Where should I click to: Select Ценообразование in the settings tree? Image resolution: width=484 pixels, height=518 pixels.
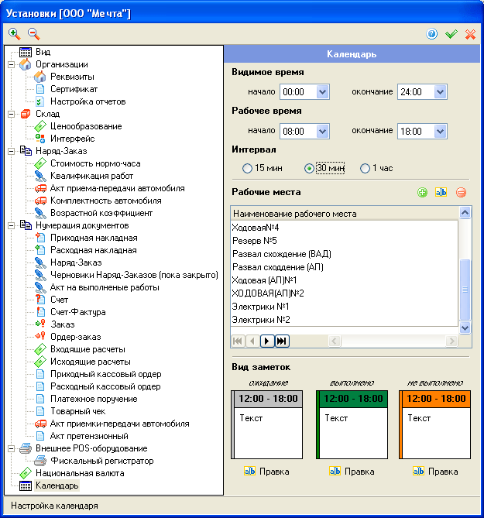(x=85, y=126)
